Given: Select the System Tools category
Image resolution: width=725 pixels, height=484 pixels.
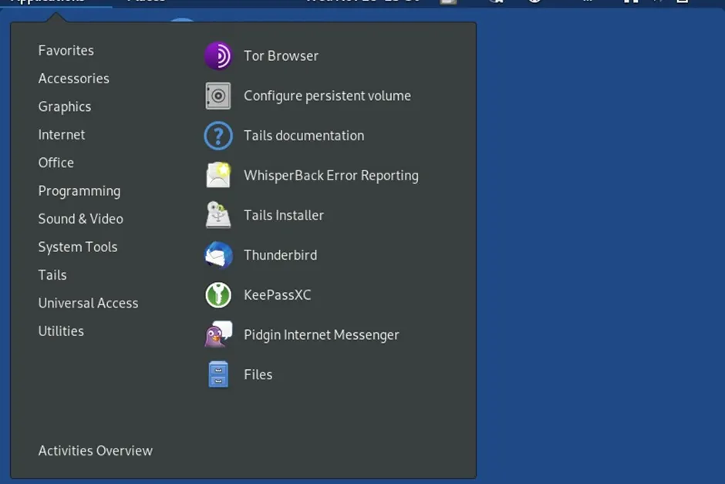Looking at the screenshot, I should (x=78, y=247).
